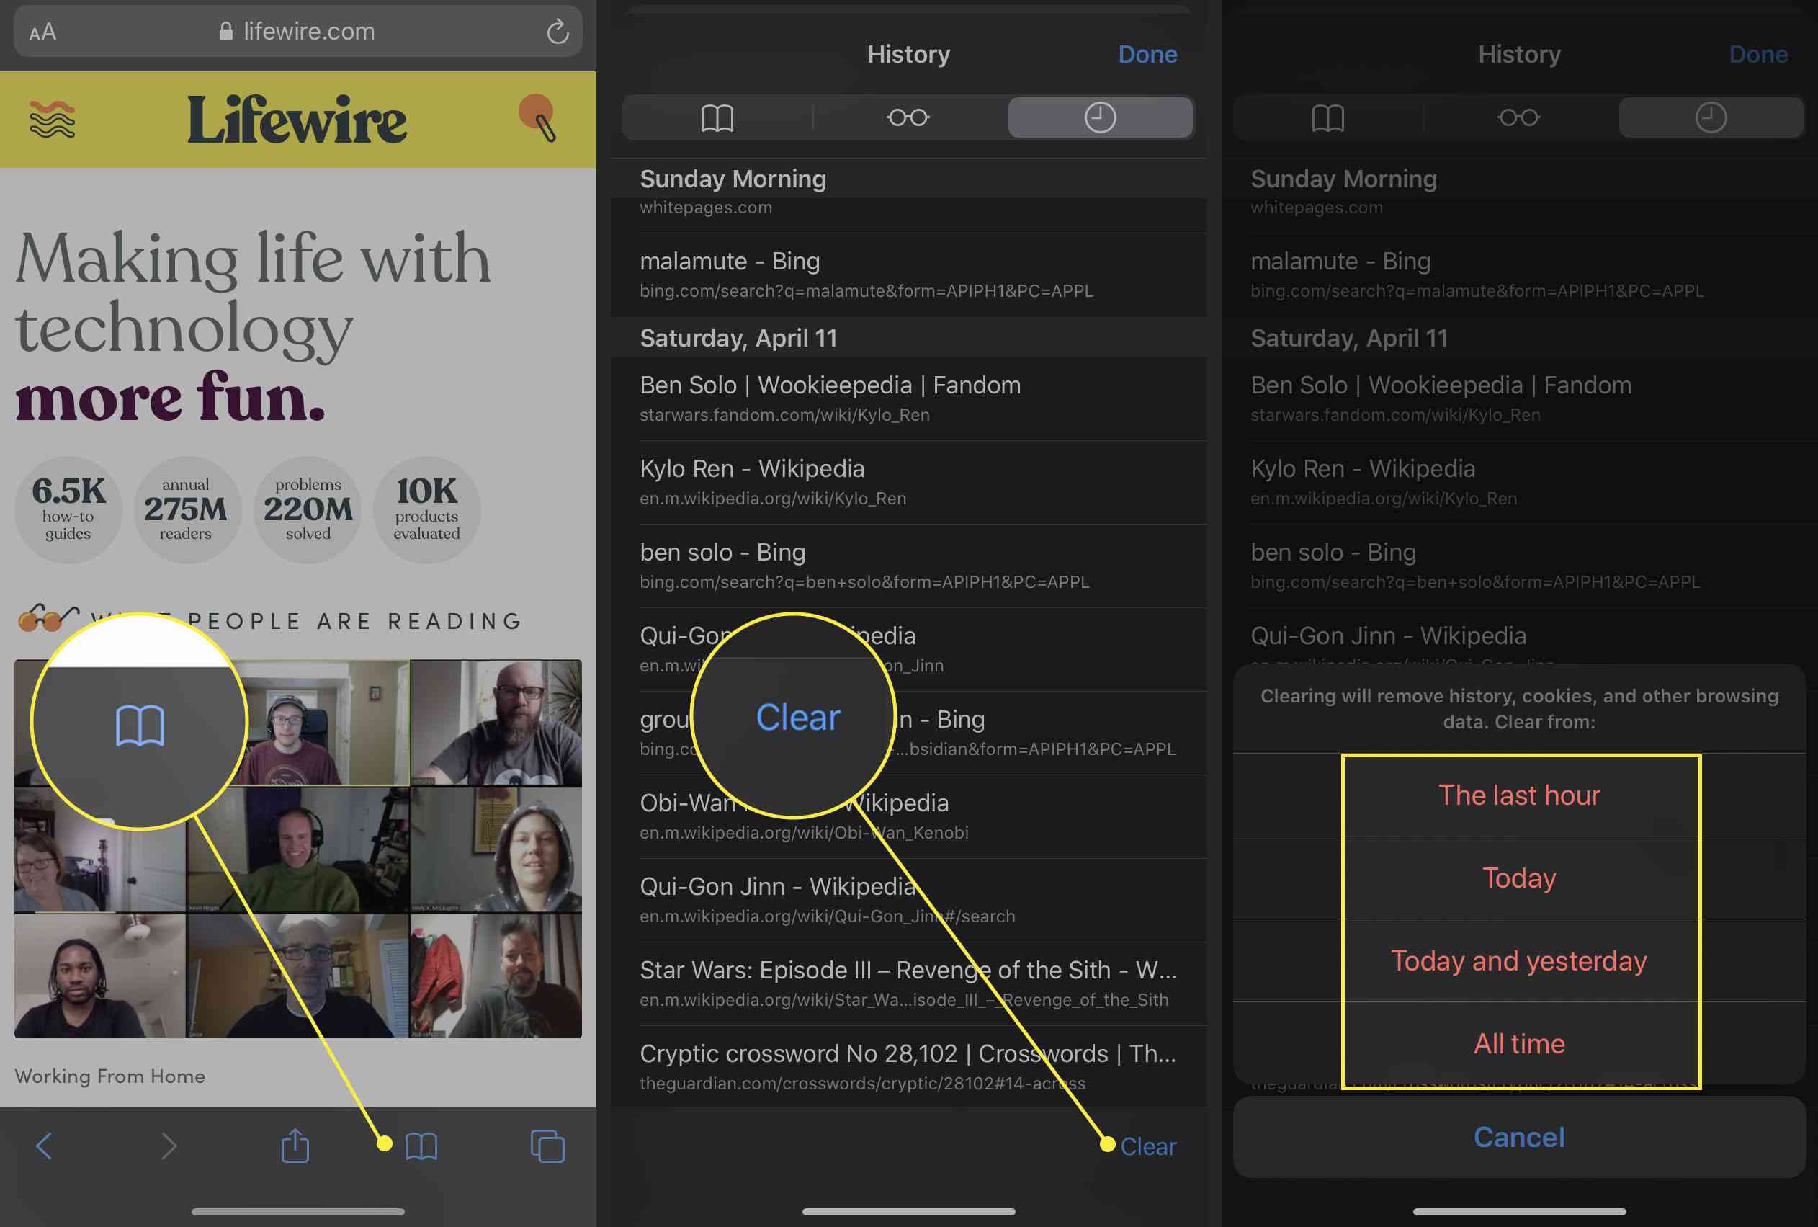Open Star Wars Episode III history entry

(908, 984)
